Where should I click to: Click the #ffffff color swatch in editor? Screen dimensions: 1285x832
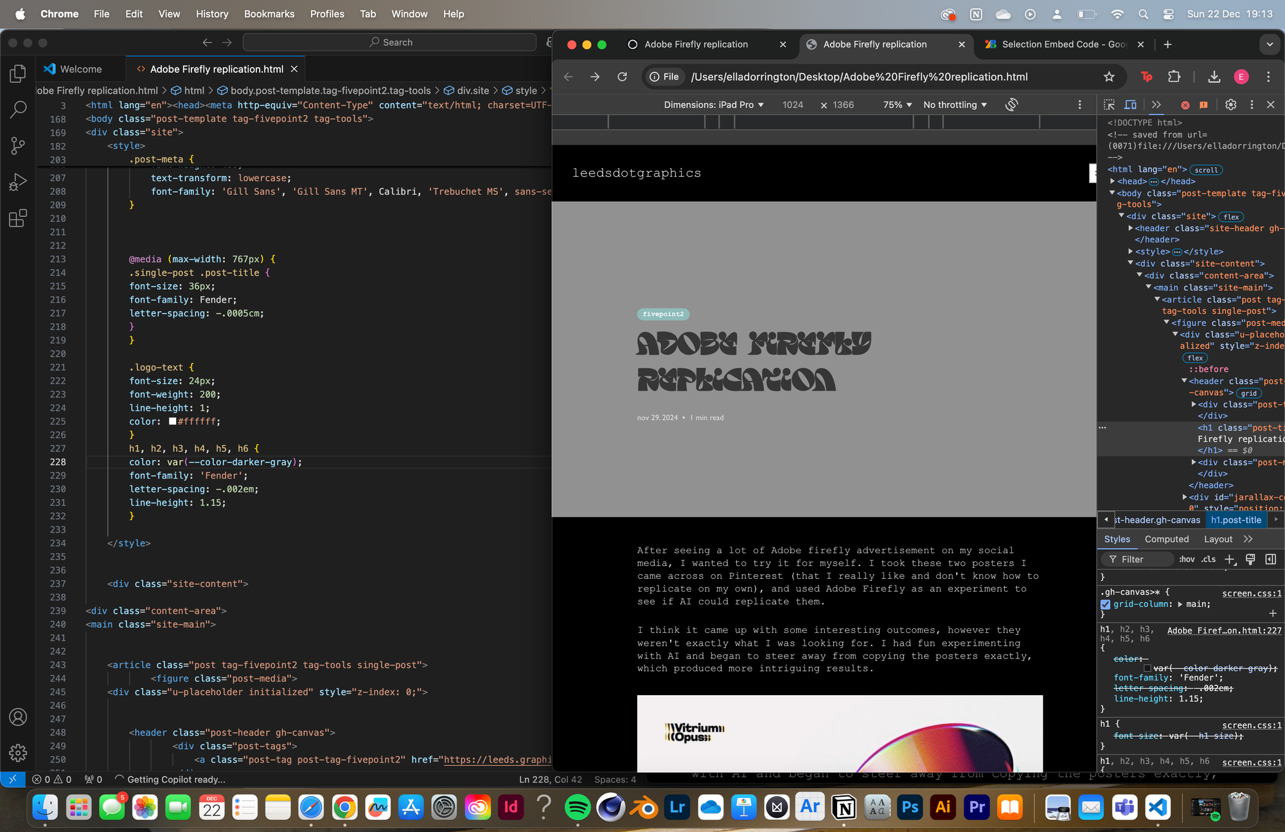coord(172,421)
